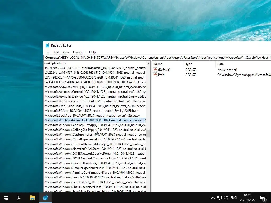
Task: Select the Microsoft.ECApp key
Action: pos(91,111)
